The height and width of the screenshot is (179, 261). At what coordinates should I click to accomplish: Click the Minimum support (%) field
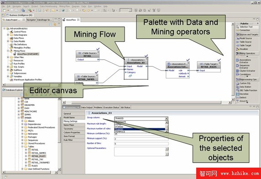click(x=141, y=139)
